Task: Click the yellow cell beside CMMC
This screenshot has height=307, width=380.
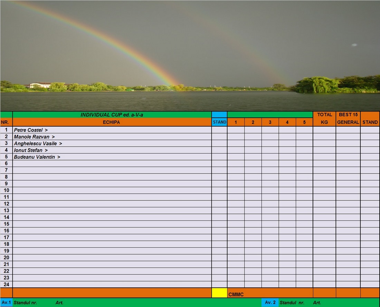Action: pos(219,293)
